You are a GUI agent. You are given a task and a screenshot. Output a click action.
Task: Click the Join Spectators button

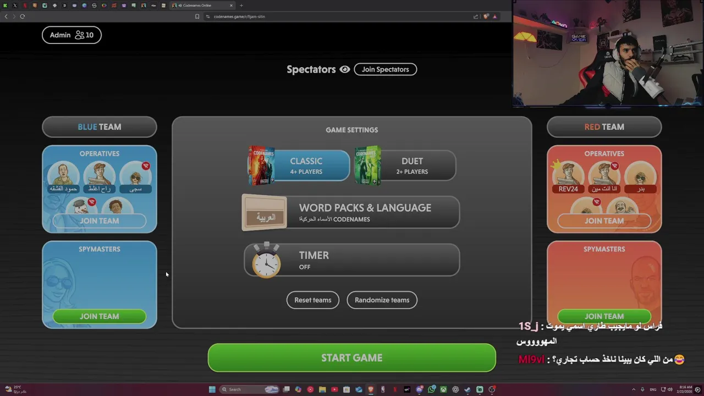click(386, 69)
